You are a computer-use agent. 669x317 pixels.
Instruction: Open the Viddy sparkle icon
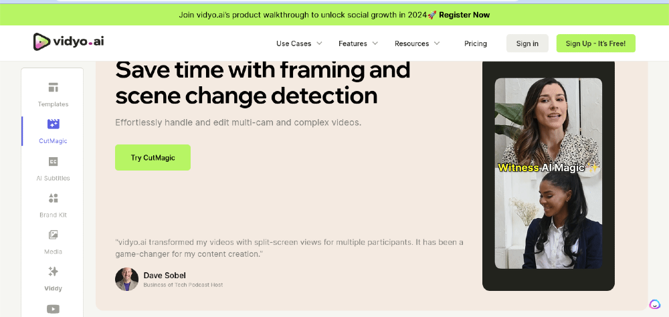(x=54, y=272)
